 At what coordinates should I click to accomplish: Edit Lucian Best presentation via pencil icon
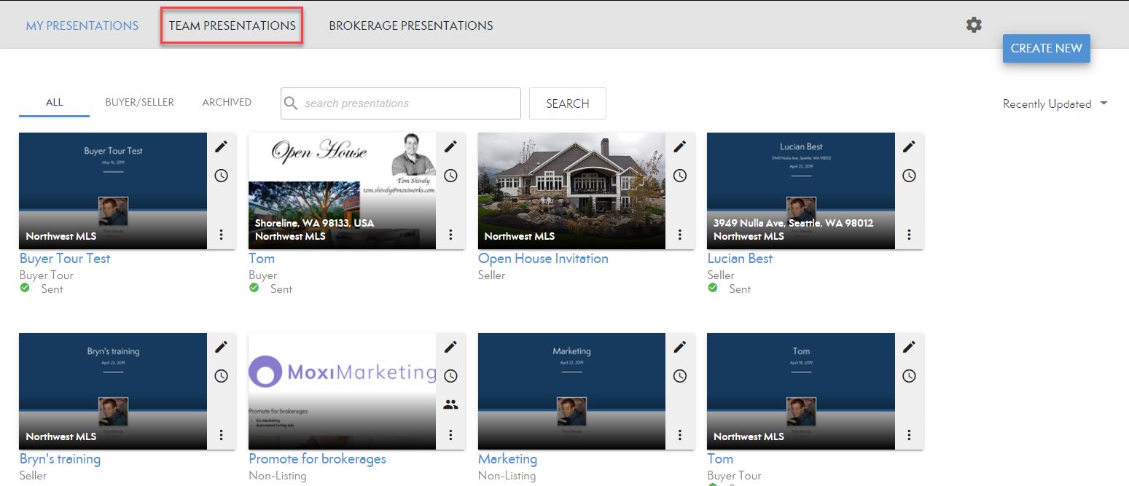tap(909, 146)
